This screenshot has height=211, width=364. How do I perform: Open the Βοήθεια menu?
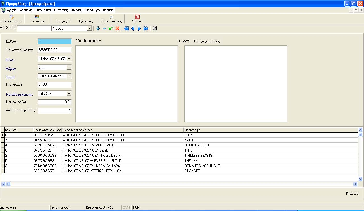tap(108, 10)
